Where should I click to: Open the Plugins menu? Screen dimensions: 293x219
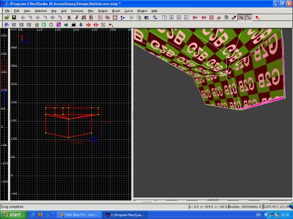(x=142, y=11)
